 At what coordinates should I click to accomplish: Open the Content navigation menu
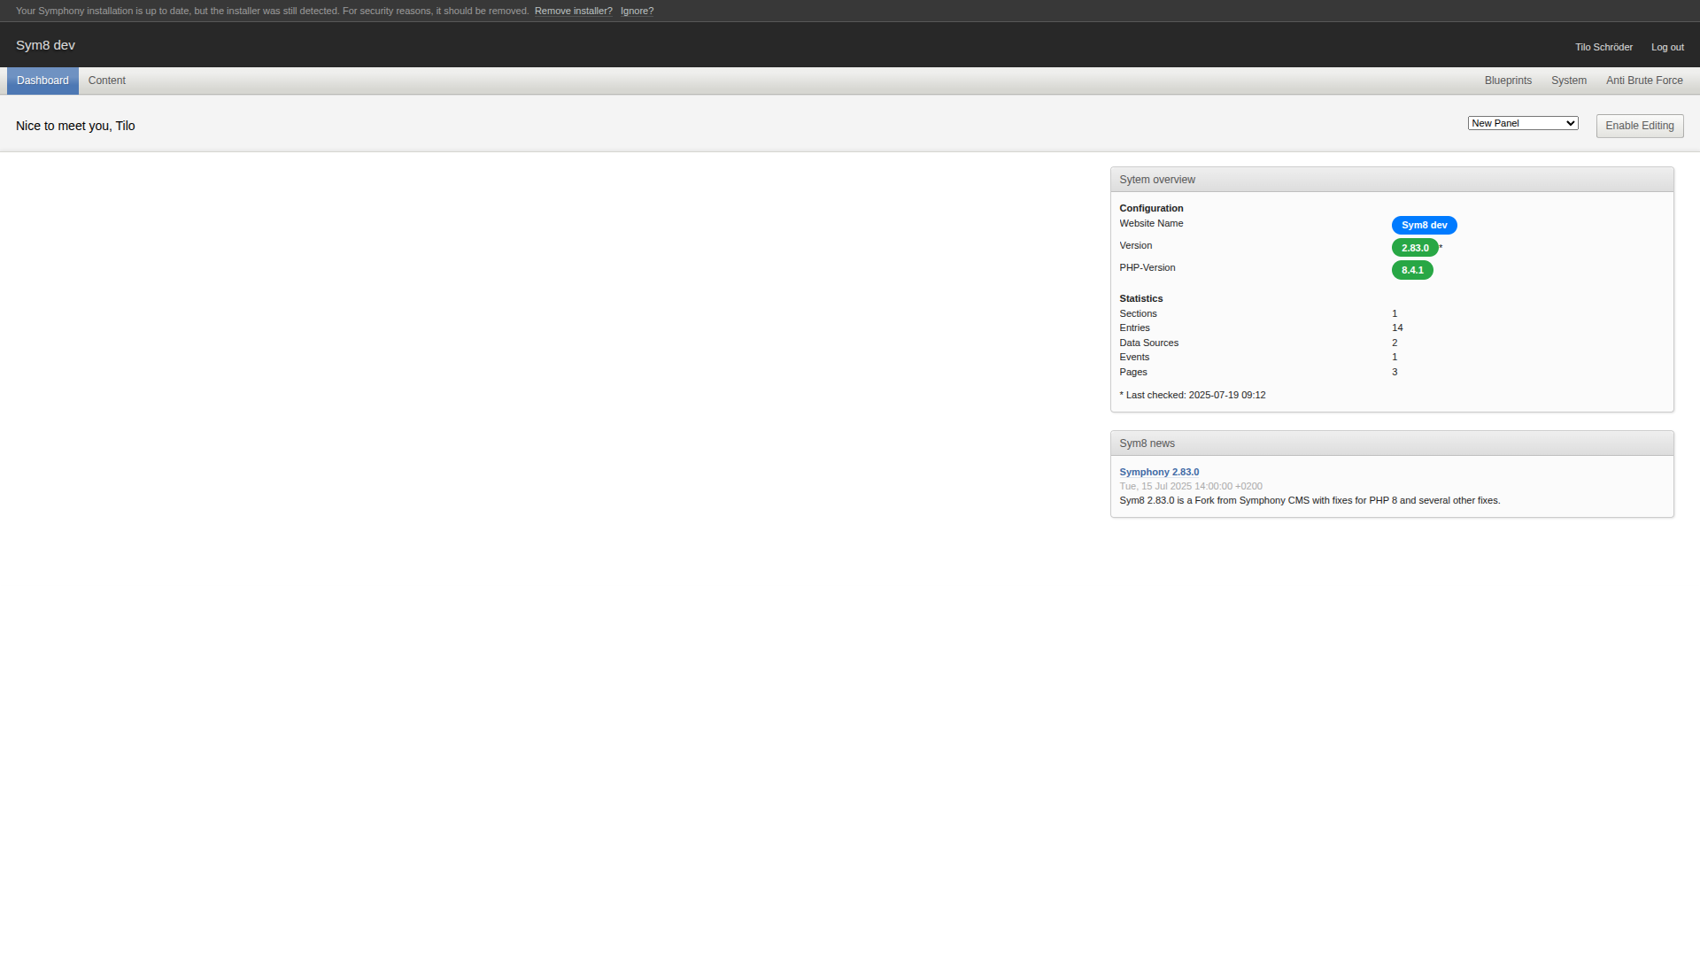click(x=106, y=81)
